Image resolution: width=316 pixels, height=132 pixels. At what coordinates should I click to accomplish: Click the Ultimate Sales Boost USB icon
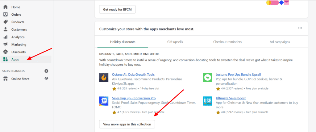coord(208,101)
